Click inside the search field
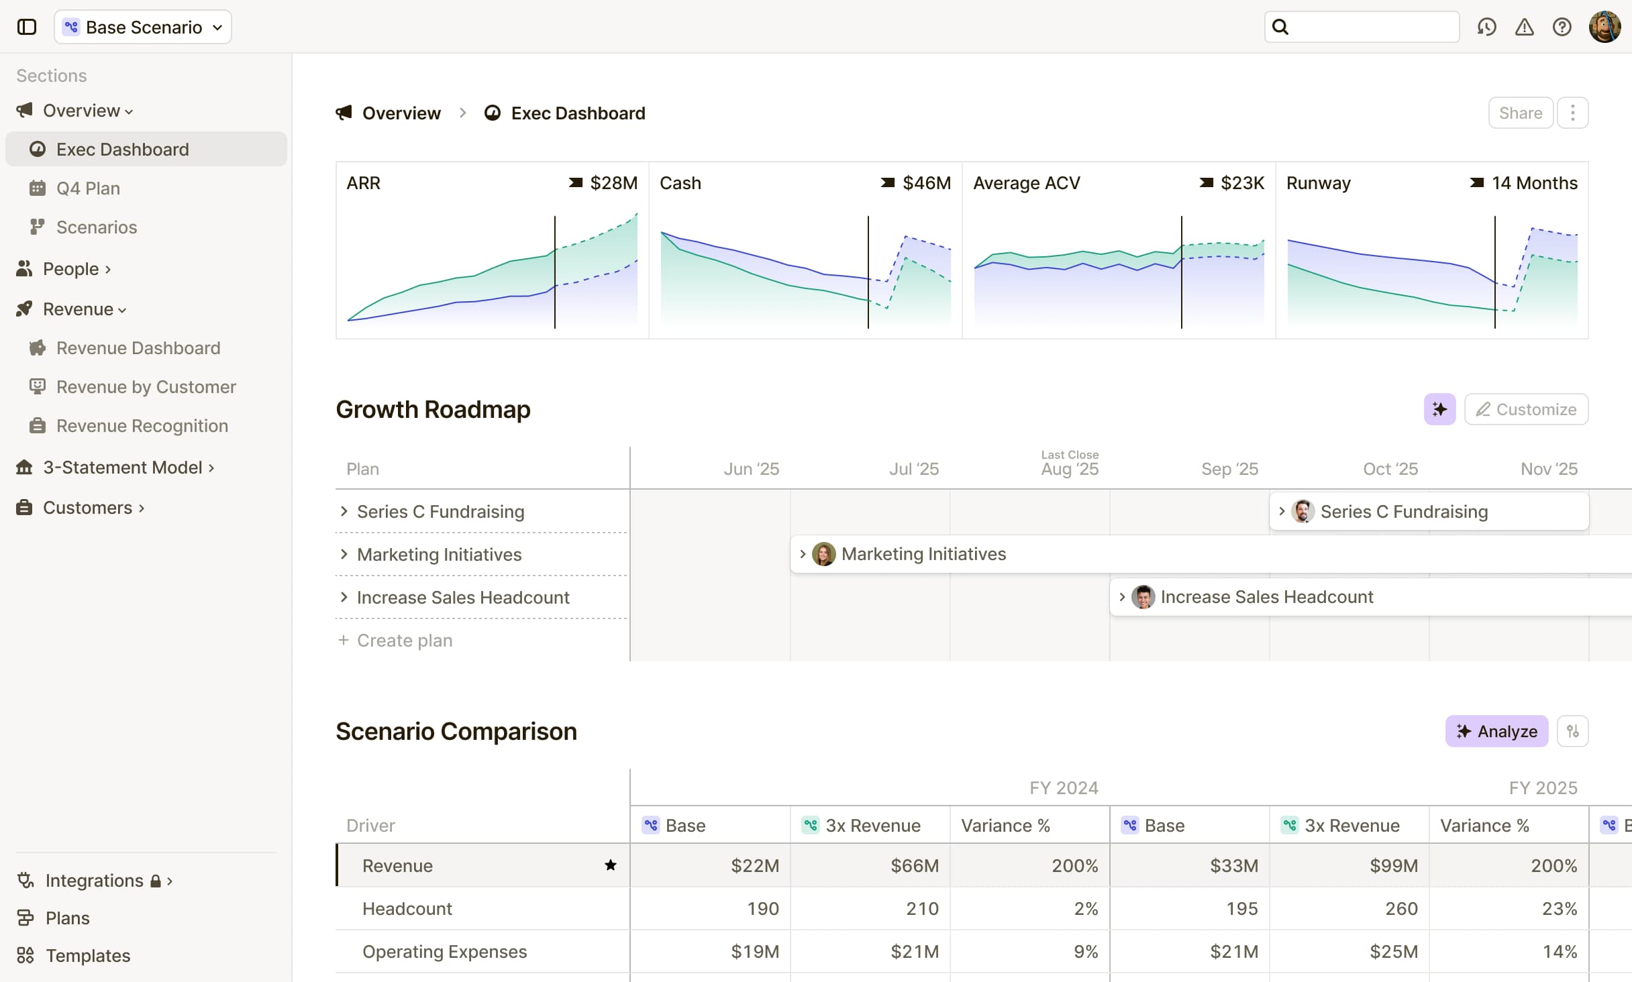 coord(1362,27)
